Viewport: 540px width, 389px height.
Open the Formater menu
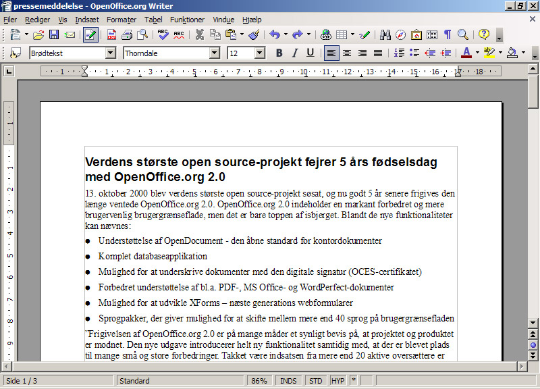122,20
